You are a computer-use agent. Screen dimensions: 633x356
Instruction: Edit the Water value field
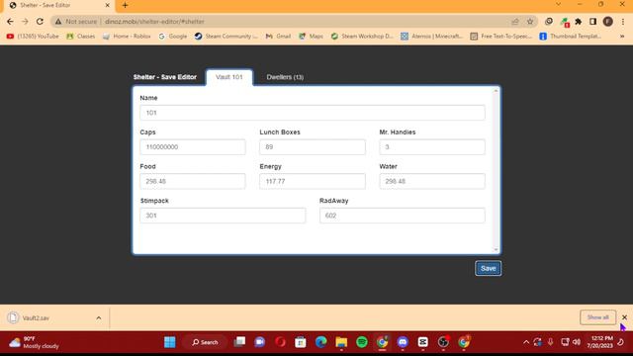click(432, 181)
